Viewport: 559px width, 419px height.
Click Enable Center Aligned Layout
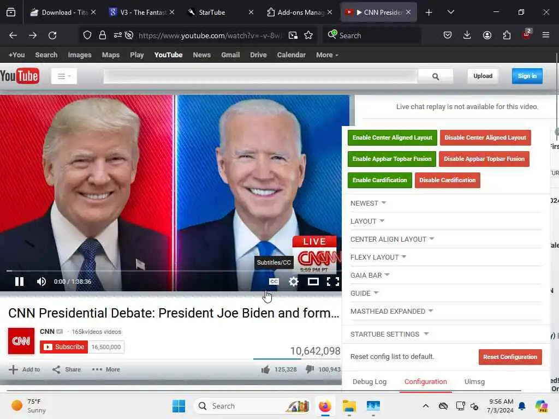point(392,137)
